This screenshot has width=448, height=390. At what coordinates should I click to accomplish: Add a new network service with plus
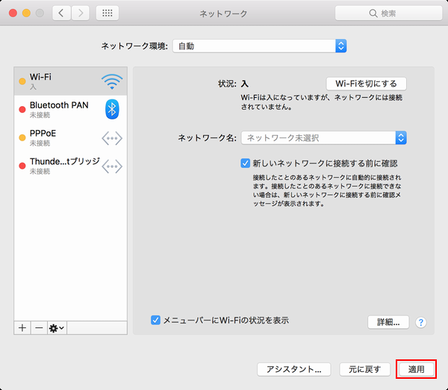click(x=22, y=328)
